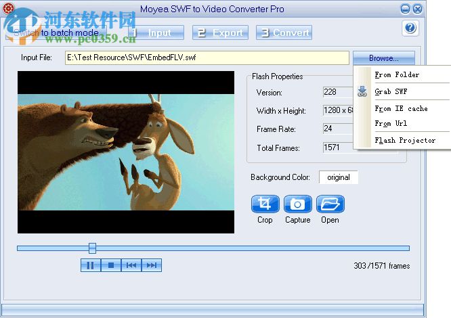
Task: Click the Crop tool icon
Action: (x=265, y=204)
